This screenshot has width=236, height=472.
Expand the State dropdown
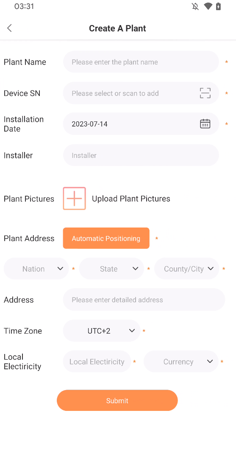click(x=111, y=269)
